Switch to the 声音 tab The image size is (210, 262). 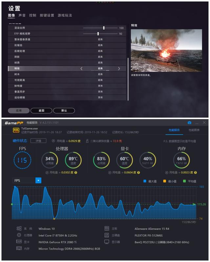[x=22, y=15]
